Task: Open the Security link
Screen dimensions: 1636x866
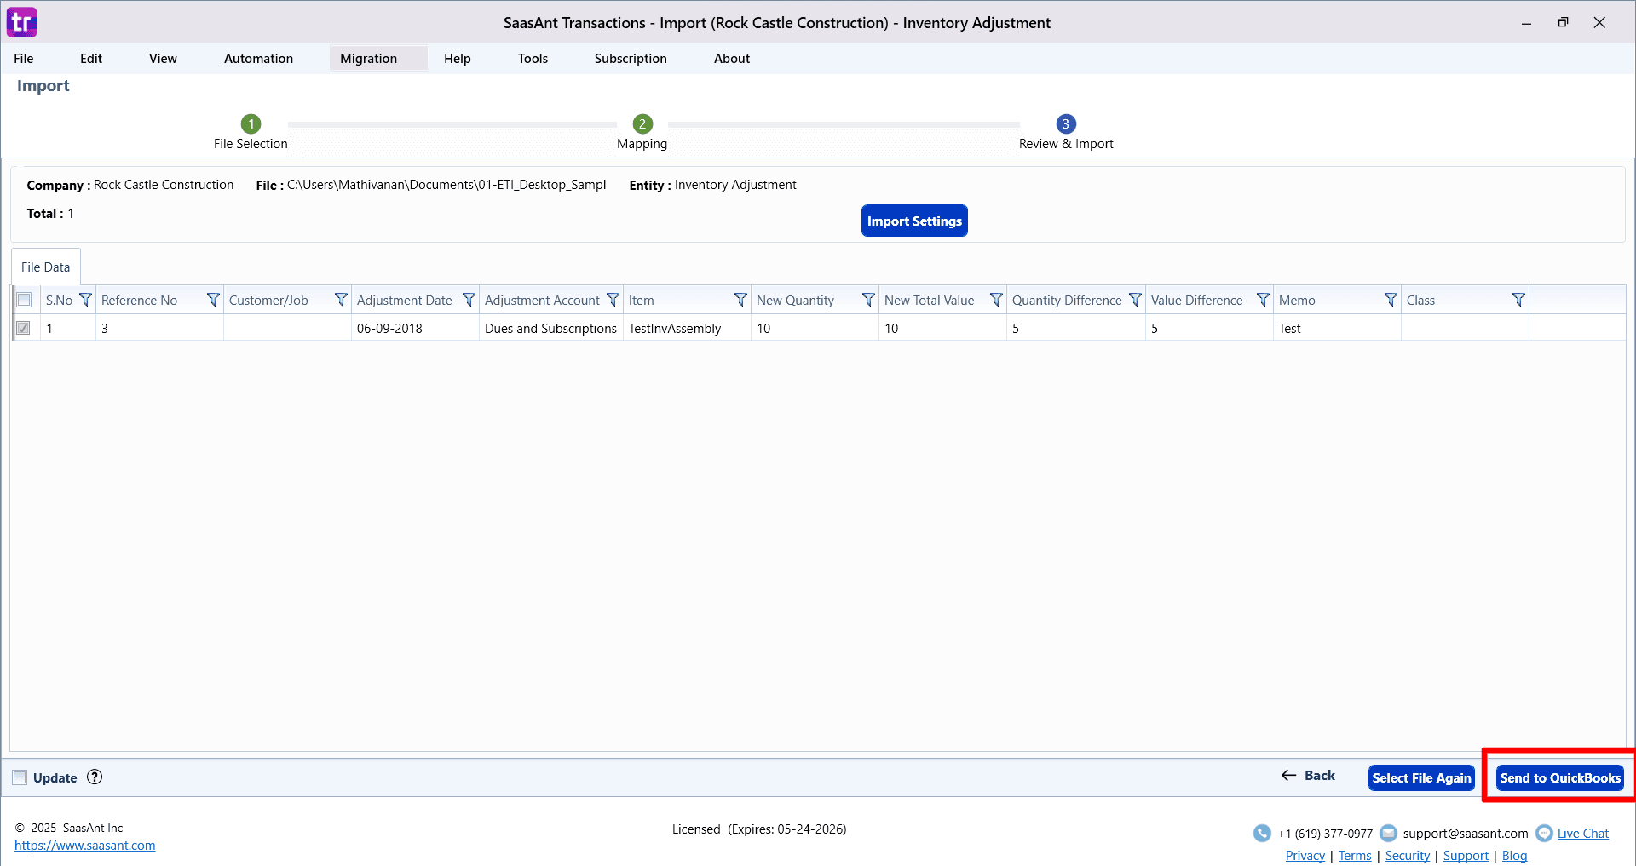Action: [1408, 856]
